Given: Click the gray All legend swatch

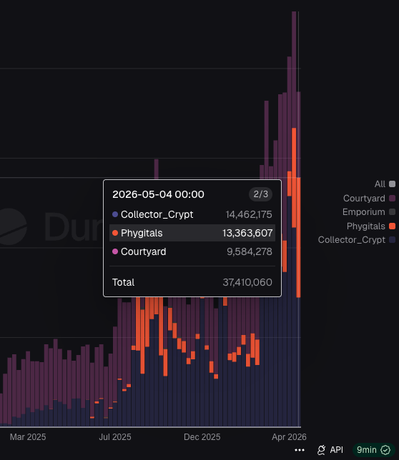Looking at the screenshot, I should [392, 184].
